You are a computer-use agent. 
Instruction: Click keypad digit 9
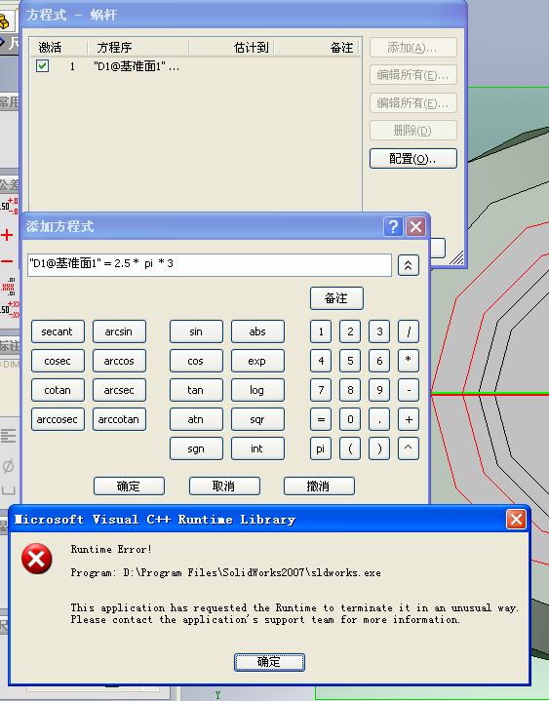pos(379,390)
